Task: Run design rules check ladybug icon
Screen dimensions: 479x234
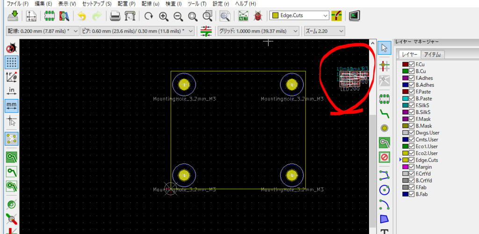Action: coord(258,15)
